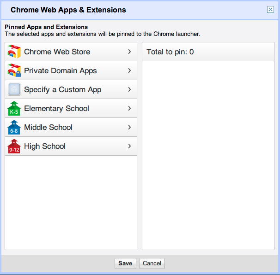Expand the High School chevron arrow
This screenshot has width=280, height=275.
[129, 146]
